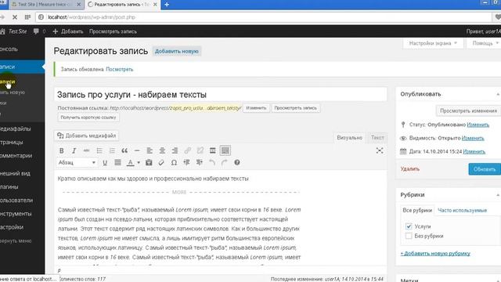Redo the last edit
The width and height of the screenshot is (501, 282).
225,163
